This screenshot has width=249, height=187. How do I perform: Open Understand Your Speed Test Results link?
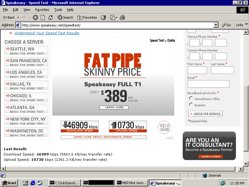point(47,33)
